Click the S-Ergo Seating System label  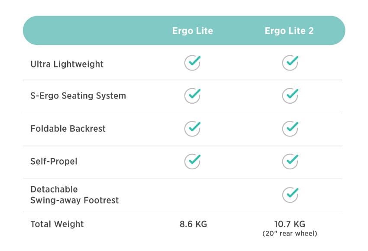[x=78, y=96]
